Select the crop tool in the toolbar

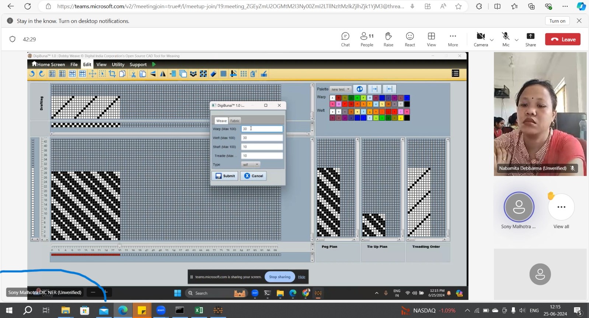(112, 74)
